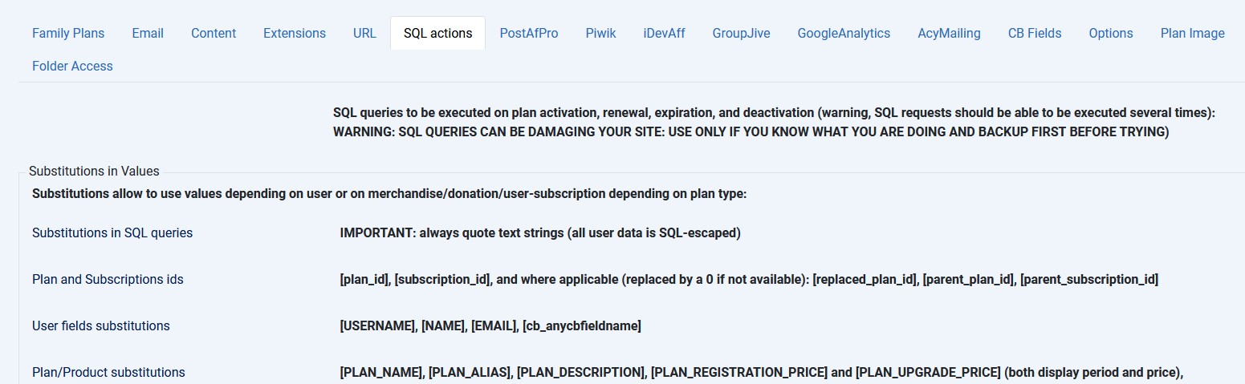Click the User fields substitutions label
Image resolution: width=1245 pixels, height=384 pixels.
pos(101,325)
